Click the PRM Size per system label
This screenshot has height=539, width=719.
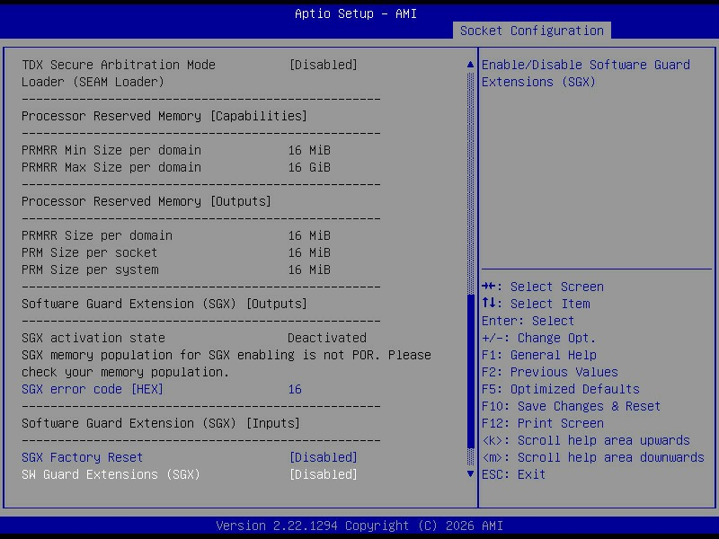(x=90, y=269)
